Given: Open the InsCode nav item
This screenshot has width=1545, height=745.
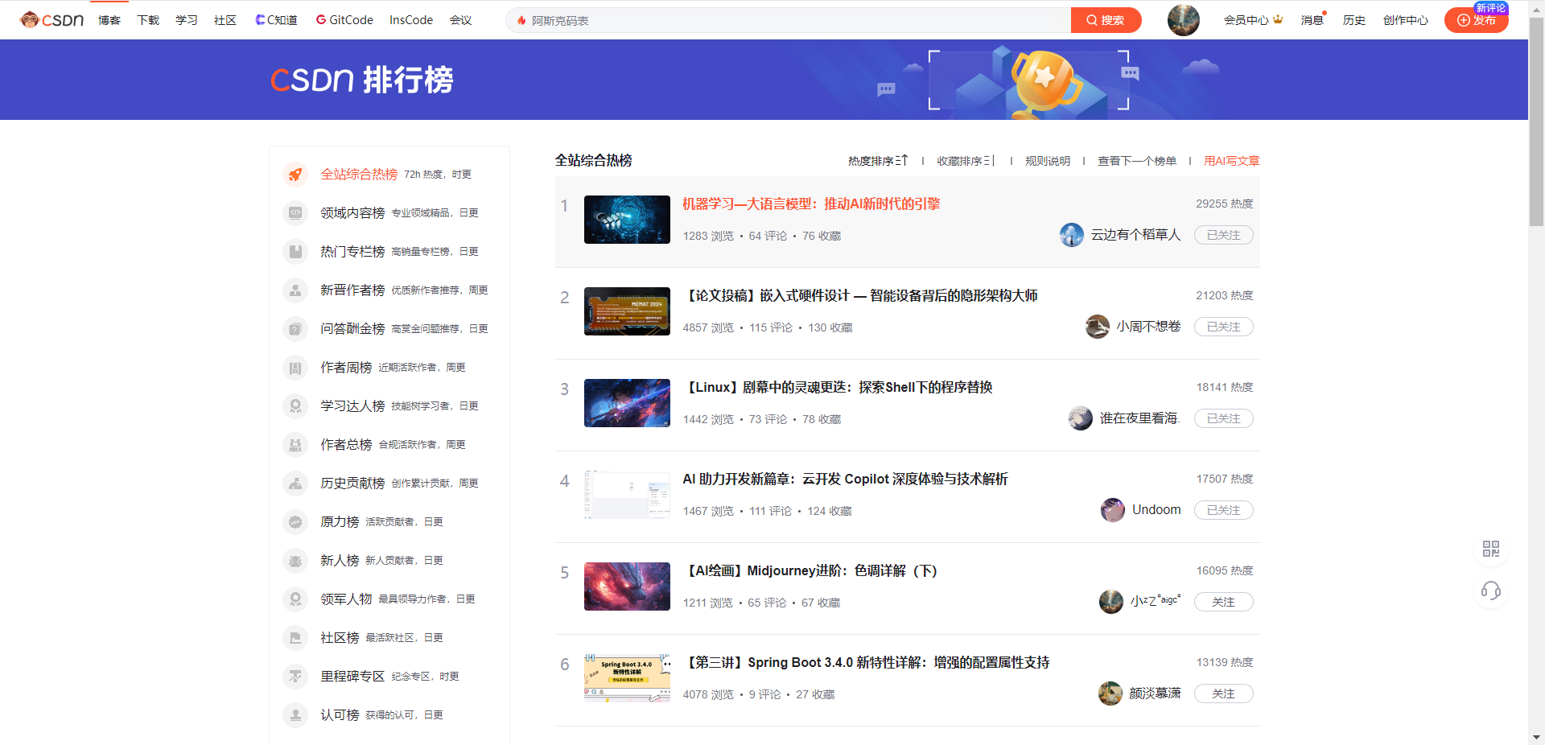Looking at the screenshot, I should coord(411,20).
